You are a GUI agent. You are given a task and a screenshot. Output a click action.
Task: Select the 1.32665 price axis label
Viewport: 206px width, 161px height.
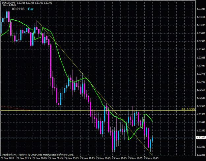coord(201,90)
